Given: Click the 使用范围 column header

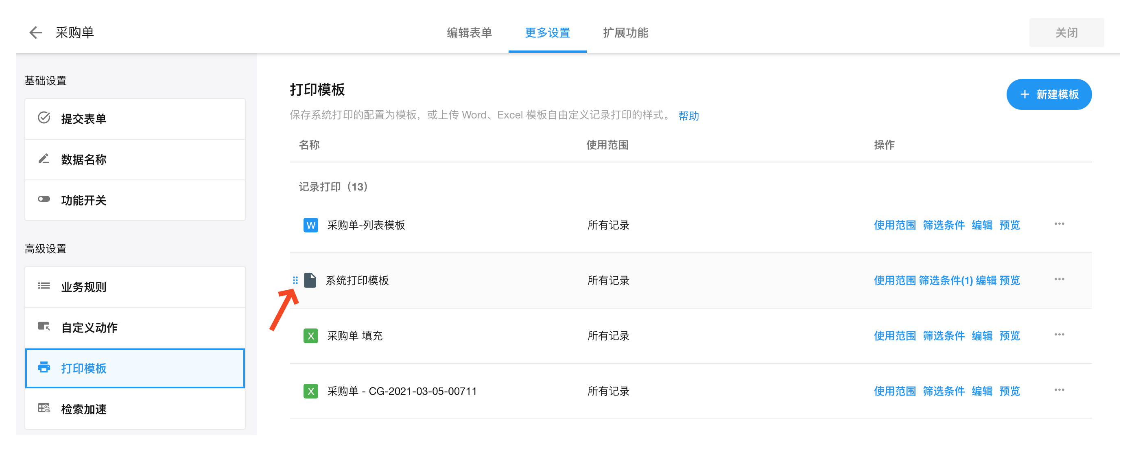Looking at the screenshot, I should coord(607,145).
